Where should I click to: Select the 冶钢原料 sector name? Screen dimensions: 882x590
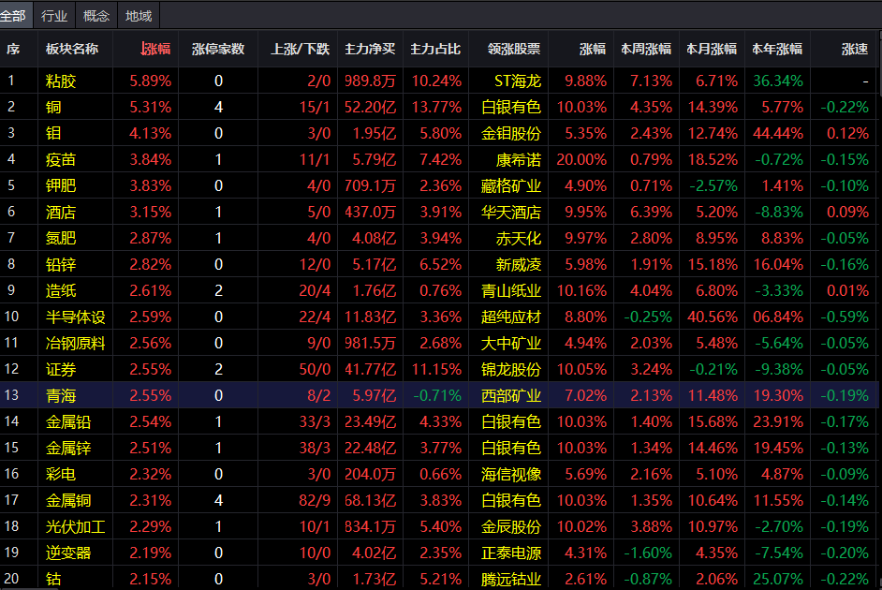76,343
